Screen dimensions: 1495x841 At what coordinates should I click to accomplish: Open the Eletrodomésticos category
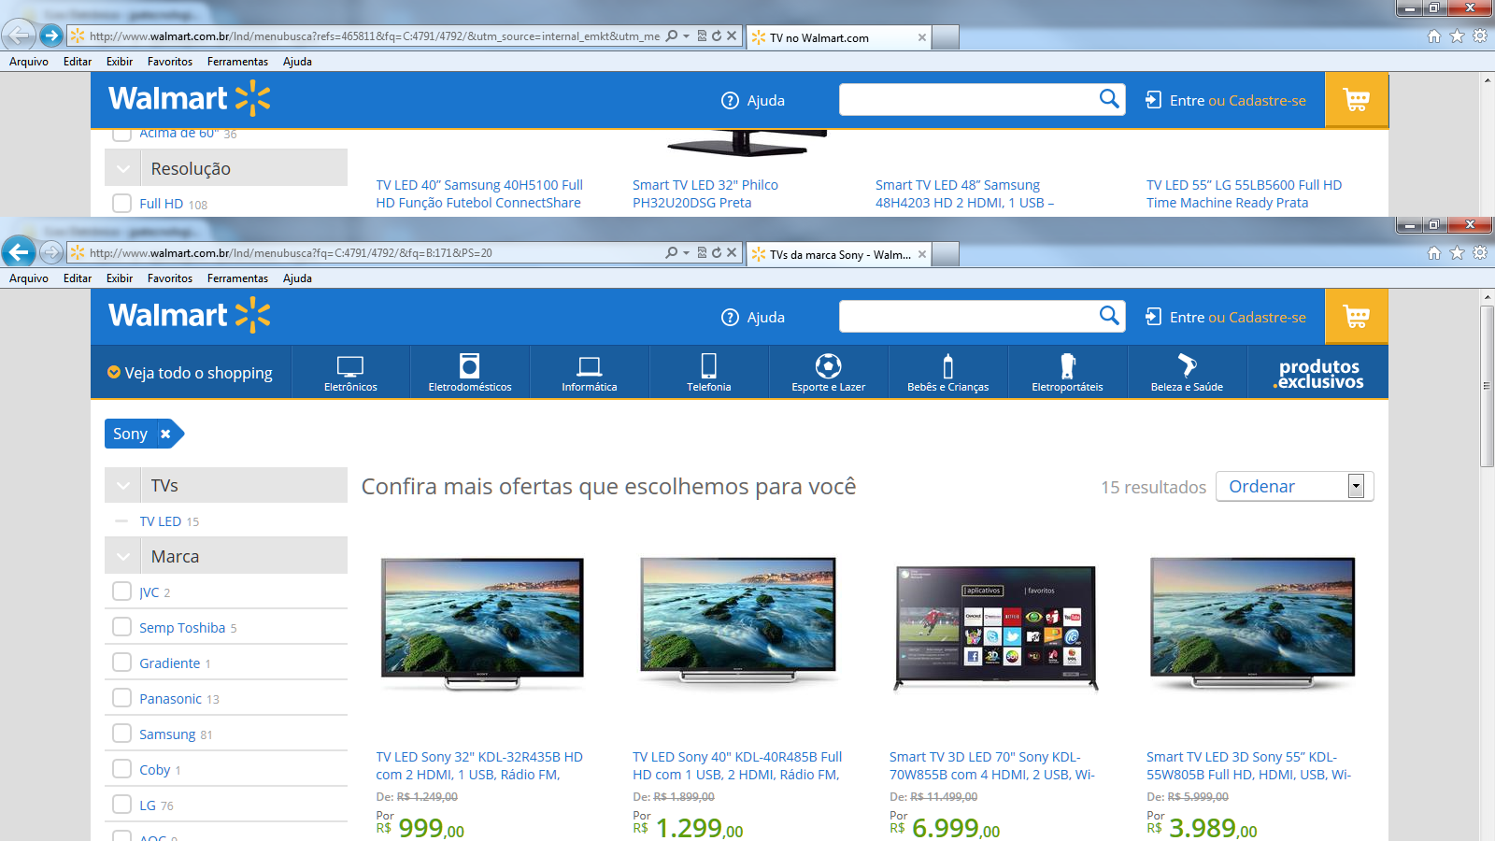tap(470, 373)
